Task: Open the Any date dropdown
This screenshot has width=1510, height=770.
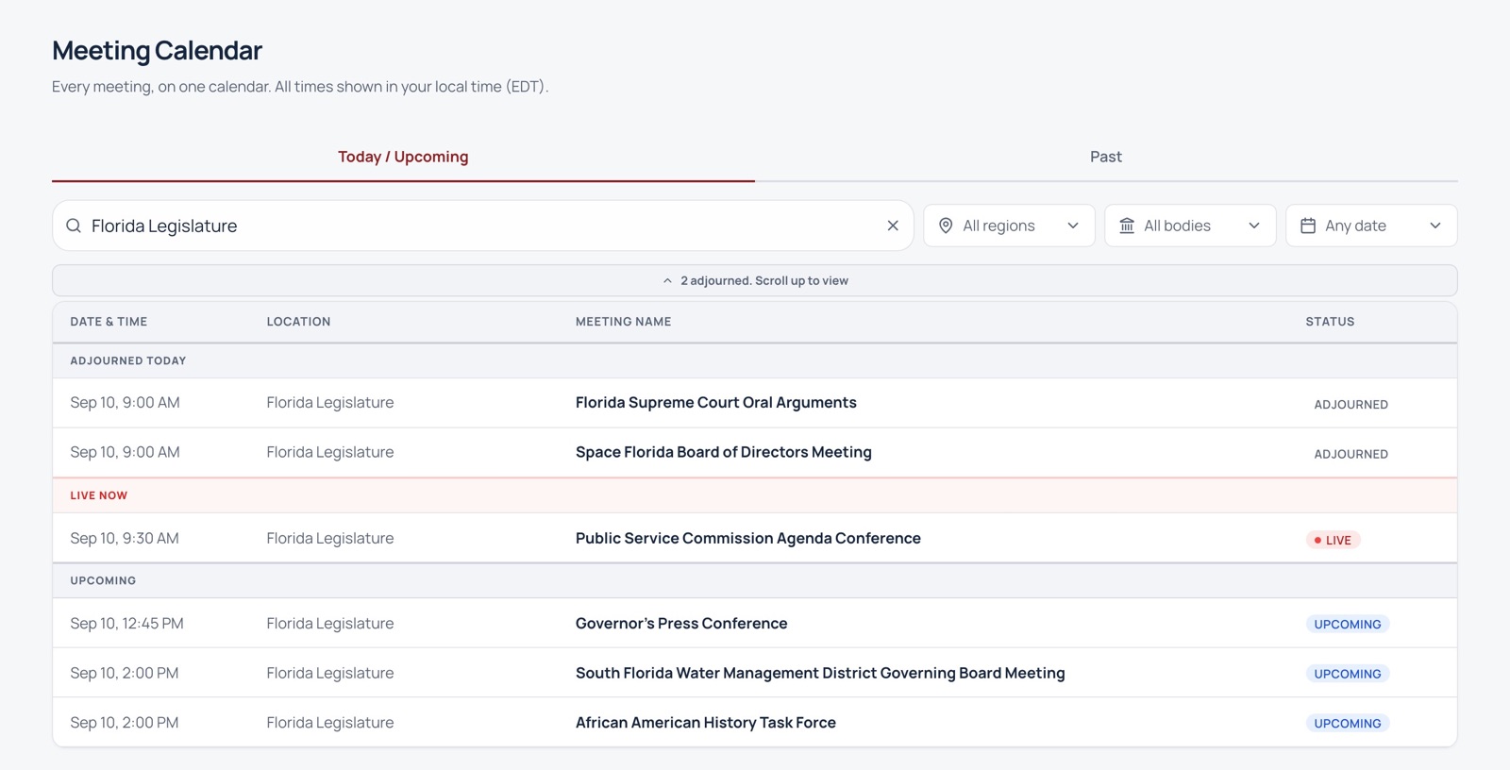Action: pyautogui.click(x=1371, y=226)
